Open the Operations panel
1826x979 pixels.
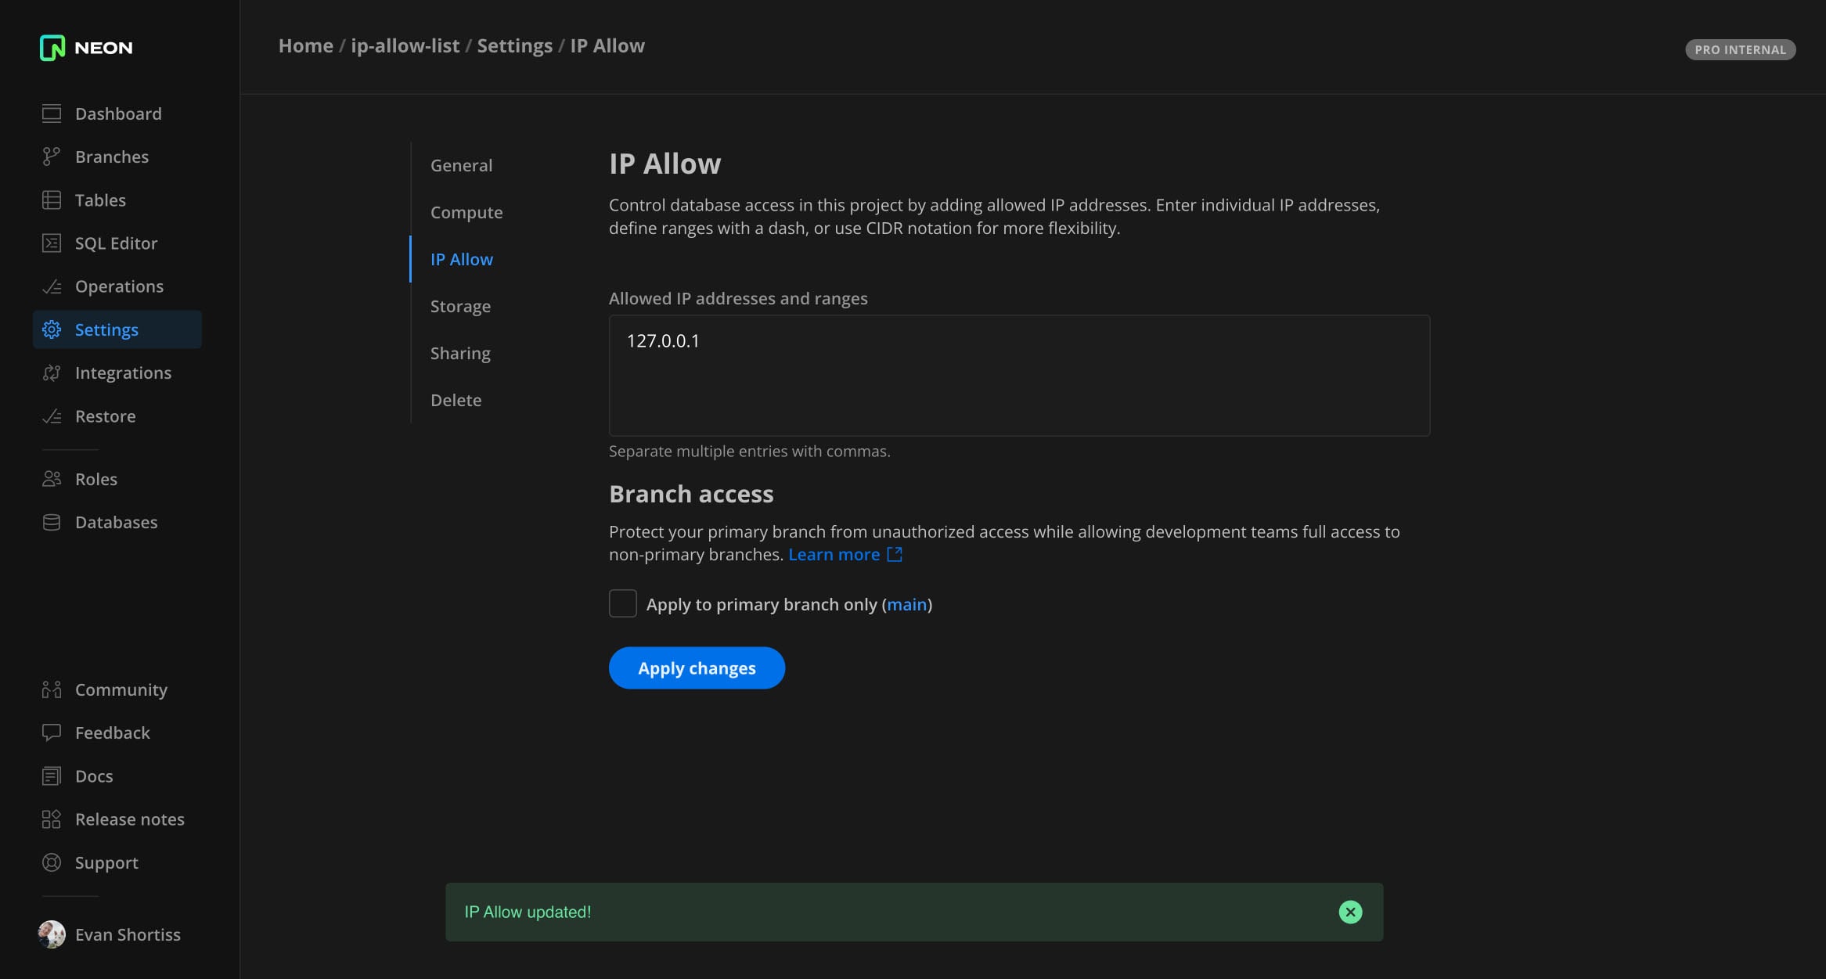tap(119, 286)
